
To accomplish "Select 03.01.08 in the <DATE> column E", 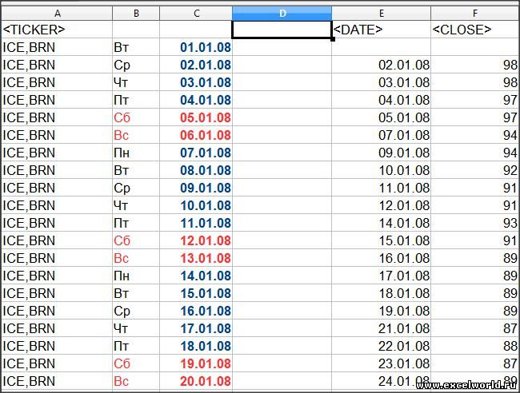I will [x=381, y=82].
